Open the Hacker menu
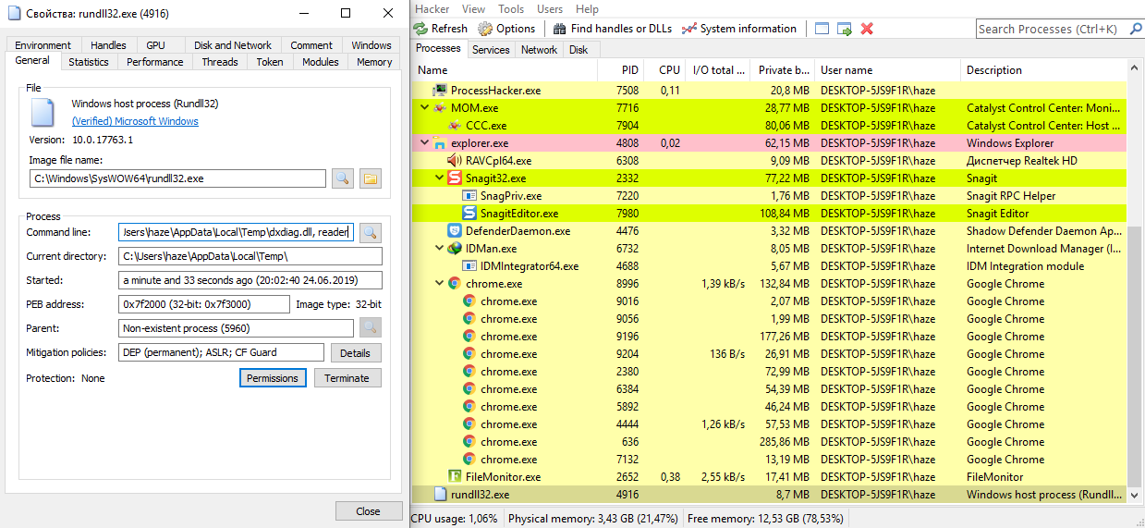The image size is (1145, 528). (x=432, y=9)
